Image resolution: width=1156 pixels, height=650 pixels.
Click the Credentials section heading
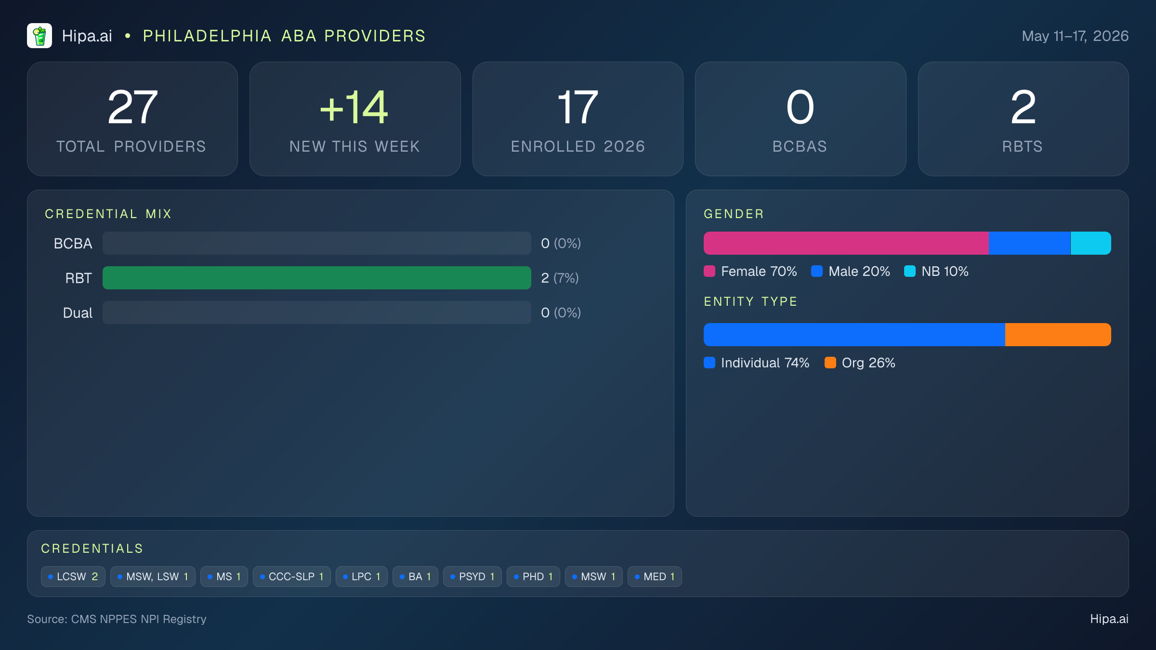click(x=92, y=548)
